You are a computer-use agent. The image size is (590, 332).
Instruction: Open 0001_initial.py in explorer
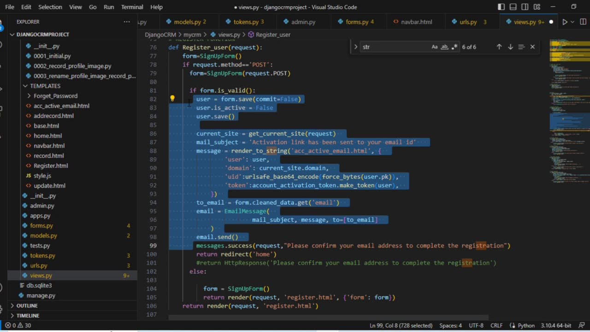(x=52, y=56)
